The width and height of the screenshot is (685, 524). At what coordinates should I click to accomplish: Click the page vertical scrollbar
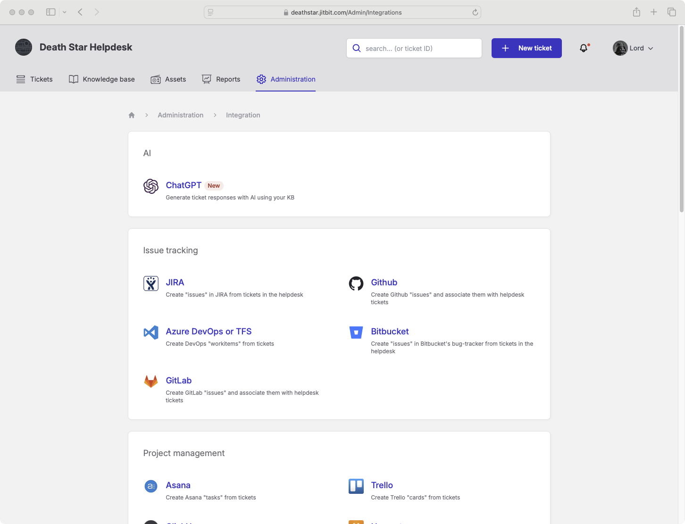pyautogui.click(x=682, y=119)
